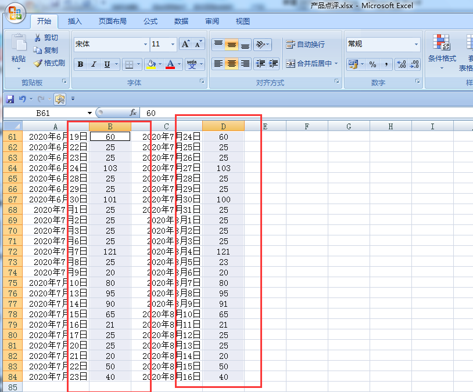This screenshot has width=473, height=392.
Task: Toggle bold formatting
Action: click(80, 64)
